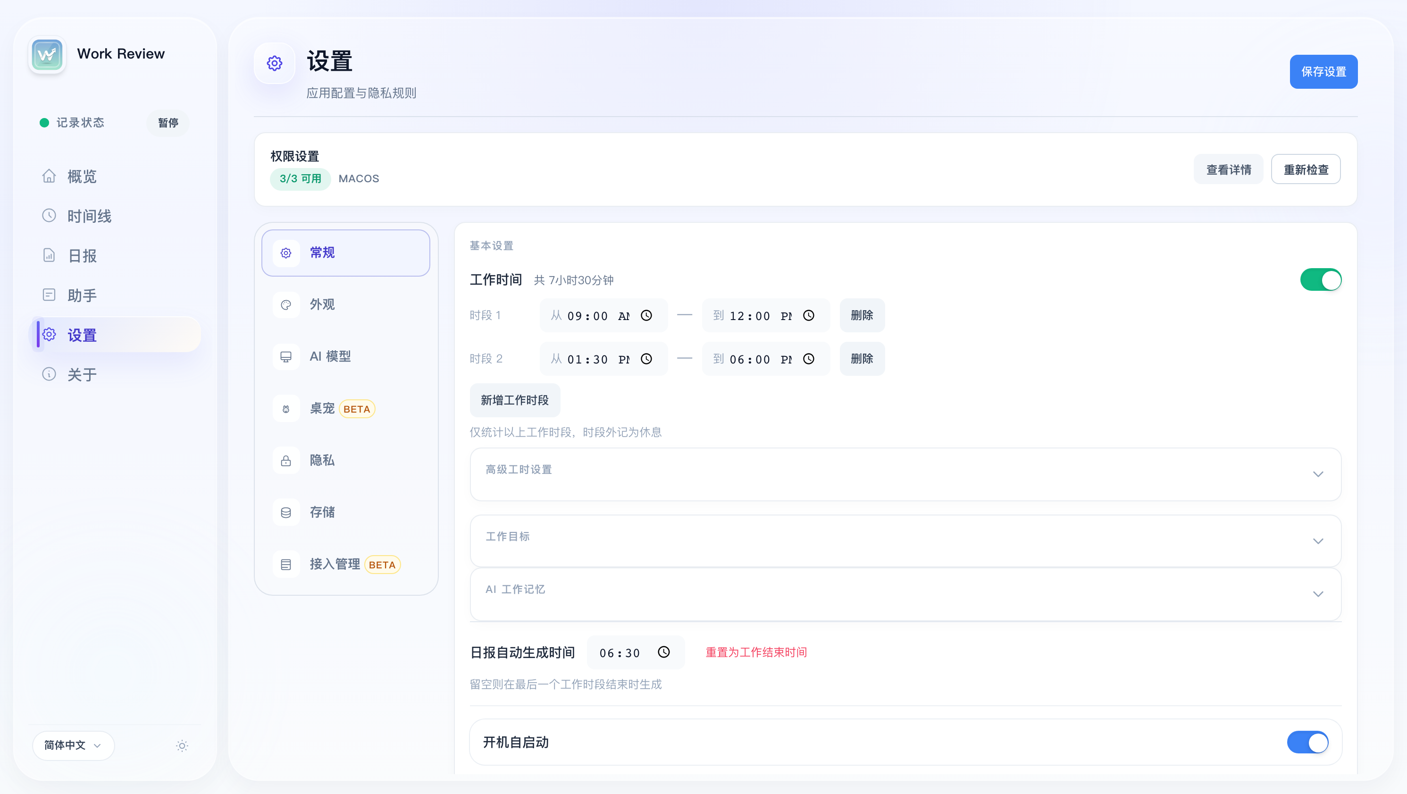The height and width of the screenshot is (794, 1407).
Task: Click the list icon in the 接入管理 tab
Action: [285, 565]
